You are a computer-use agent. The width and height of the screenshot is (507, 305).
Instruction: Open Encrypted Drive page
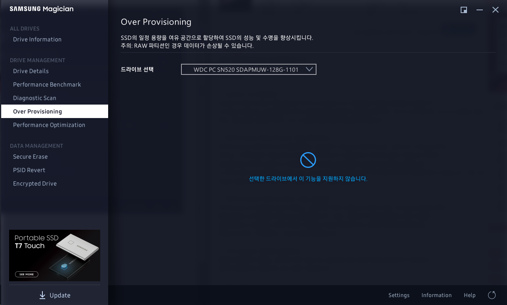coord(35,184)
